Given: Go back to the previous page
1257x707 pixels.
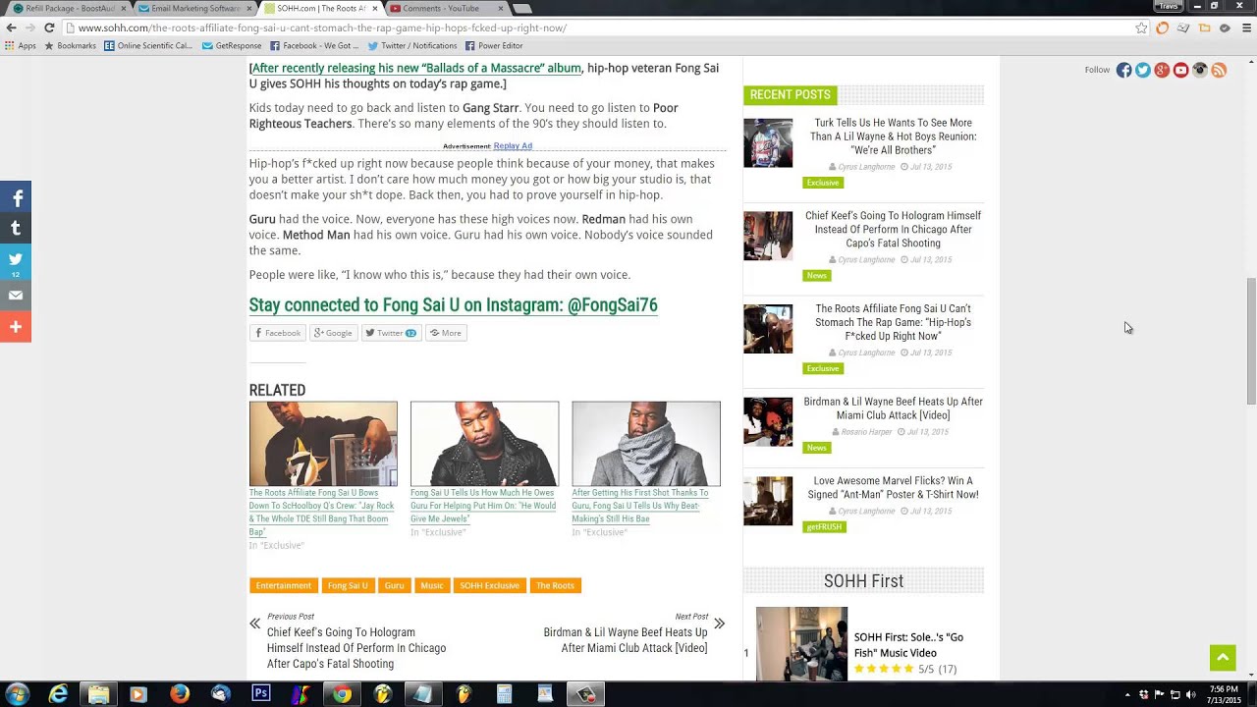Looking at the screenshot, I should click(10, 27).
